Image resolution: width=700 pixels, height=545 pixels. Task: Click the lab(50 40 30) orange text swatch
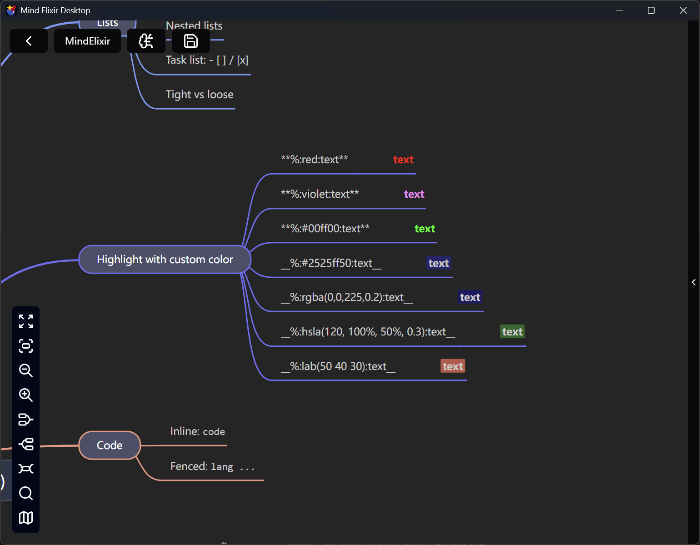click(x=453, y=366)
